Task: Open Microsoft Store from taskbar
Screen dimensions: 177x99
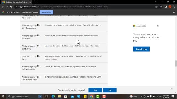Action: click(66, 97)
